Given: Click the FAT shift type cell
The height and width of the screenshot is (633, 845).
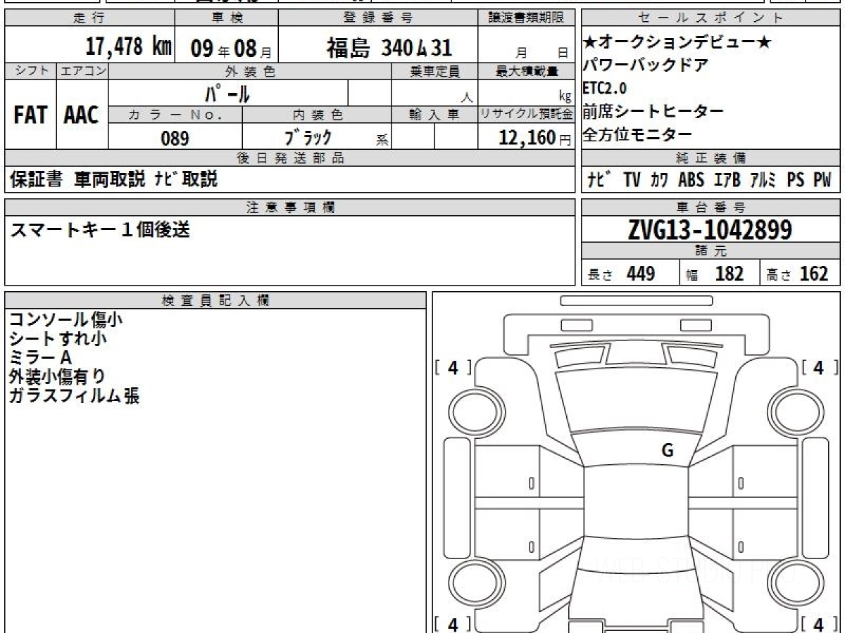Looking at the screenshot, I should click(x=30, y=115).
